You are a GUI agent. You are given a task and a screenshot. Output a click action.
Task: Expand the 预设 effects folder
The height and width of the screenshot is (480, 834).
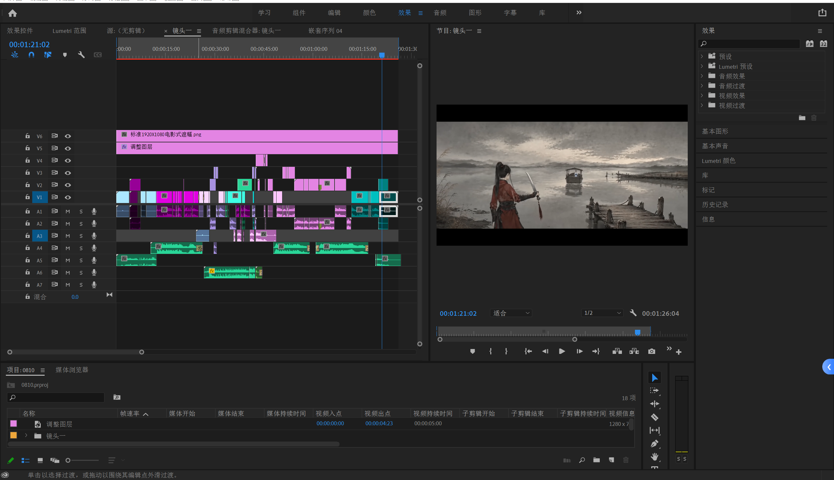pos(702,56)
